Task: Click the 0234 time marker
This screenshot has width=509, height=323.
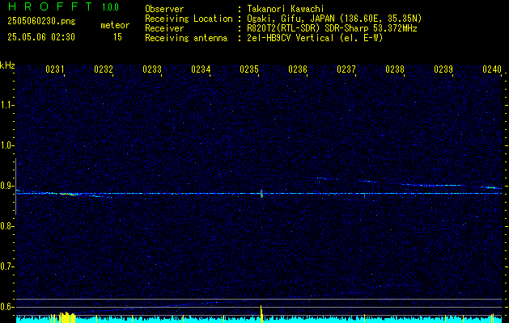Action: click(201, 69)
